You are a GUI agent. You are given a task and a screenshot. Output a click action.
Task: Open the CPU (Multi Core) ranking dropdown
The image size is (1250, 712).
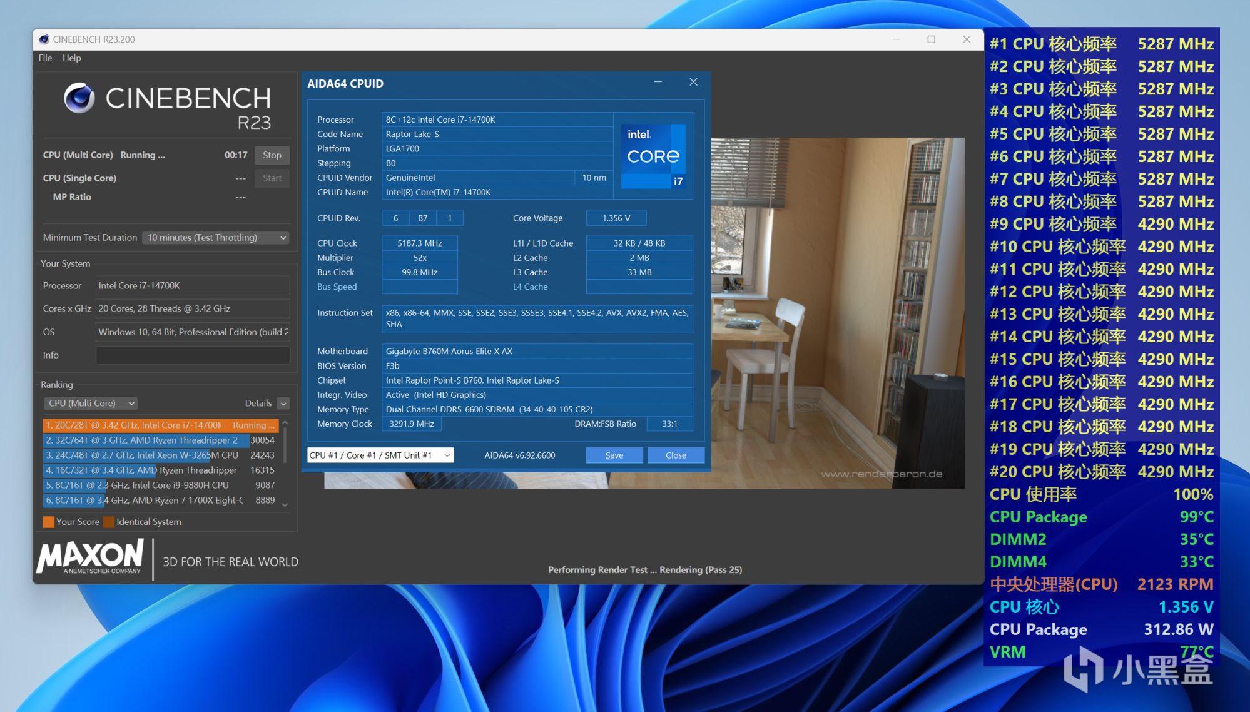90,404
